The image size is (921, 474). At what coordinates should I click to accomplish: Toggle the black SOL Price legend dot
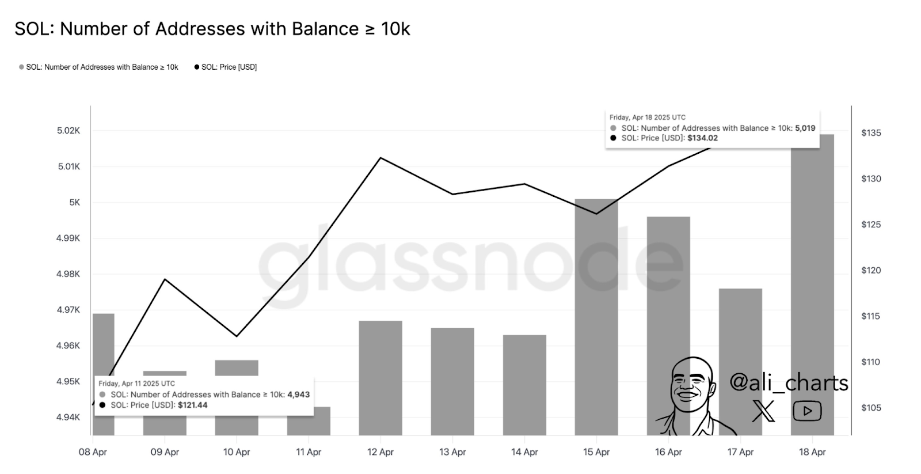click(x=197, y=67)
